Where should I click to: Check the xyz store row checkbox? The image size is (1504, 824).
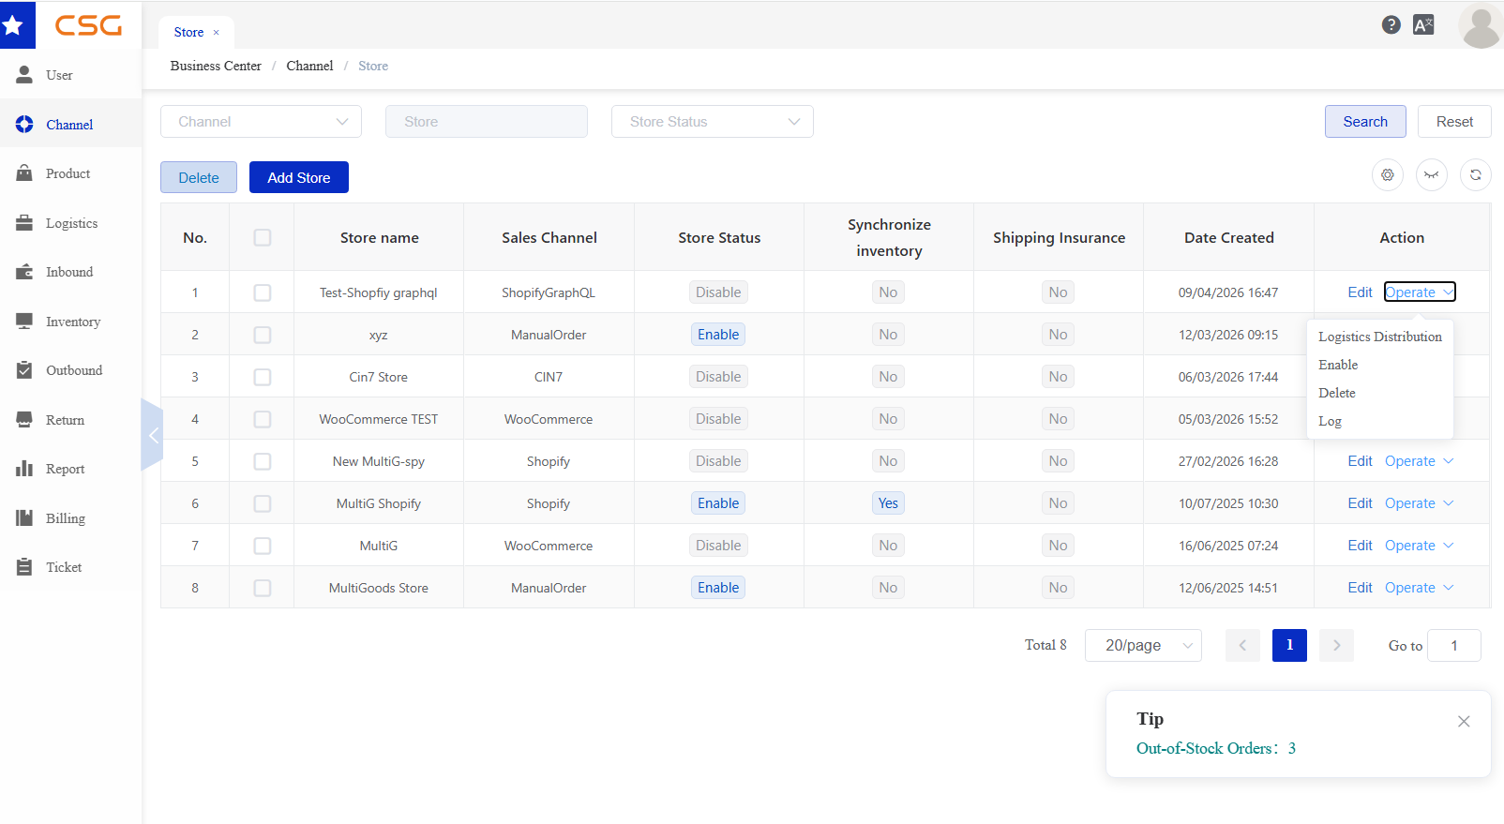[x=263, y=335]
